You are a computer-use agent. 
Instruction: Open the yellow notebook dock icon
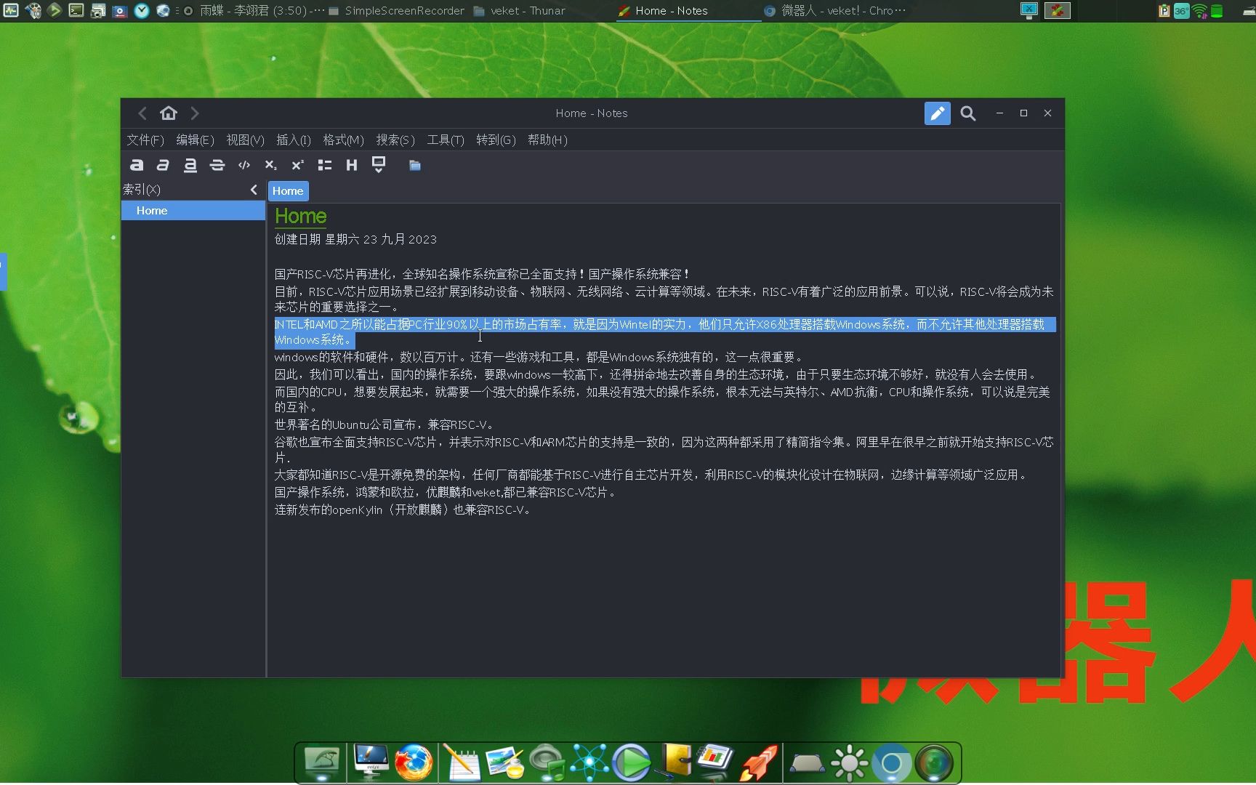pos(675,762)
